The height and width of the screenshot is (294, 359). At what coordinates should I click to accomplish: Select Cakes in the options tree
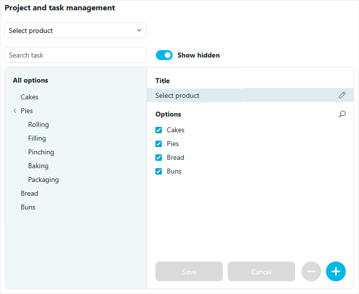click(30, 97)
